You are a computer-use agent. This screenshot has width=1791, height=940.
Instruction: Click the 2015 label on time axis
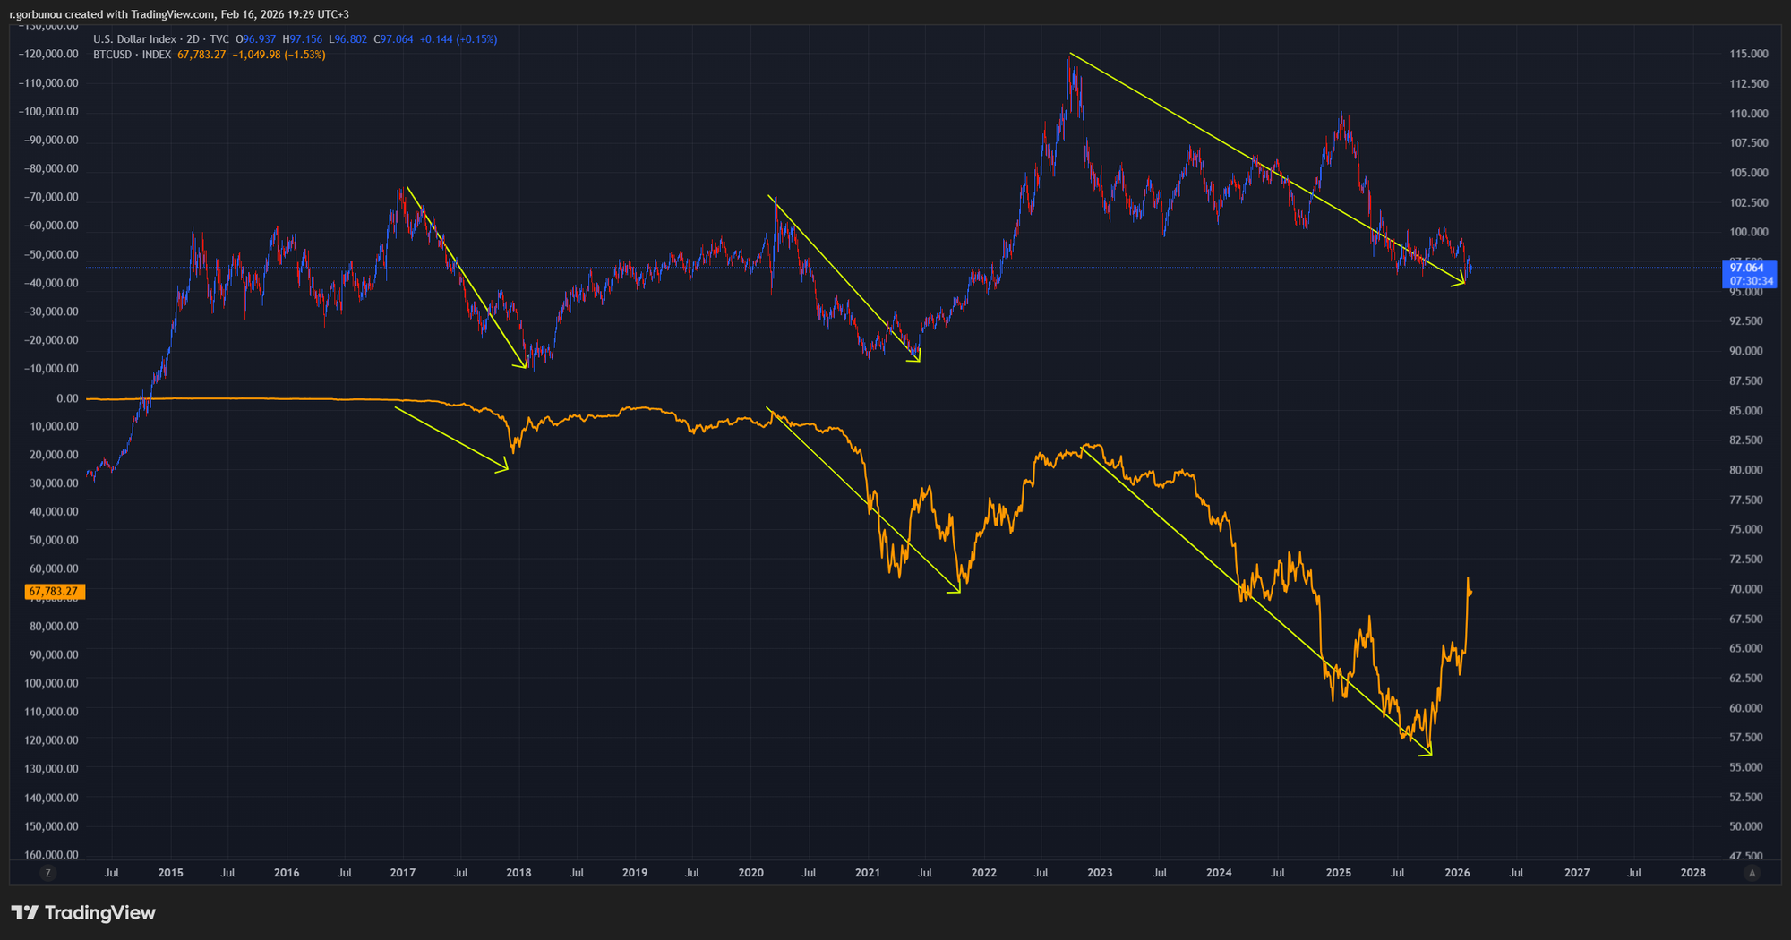click(x=170, y=873)
